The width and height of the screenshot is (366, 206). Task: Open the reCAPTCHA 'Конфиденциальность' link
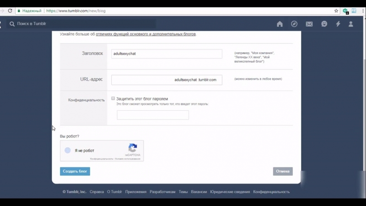(102, 159)
